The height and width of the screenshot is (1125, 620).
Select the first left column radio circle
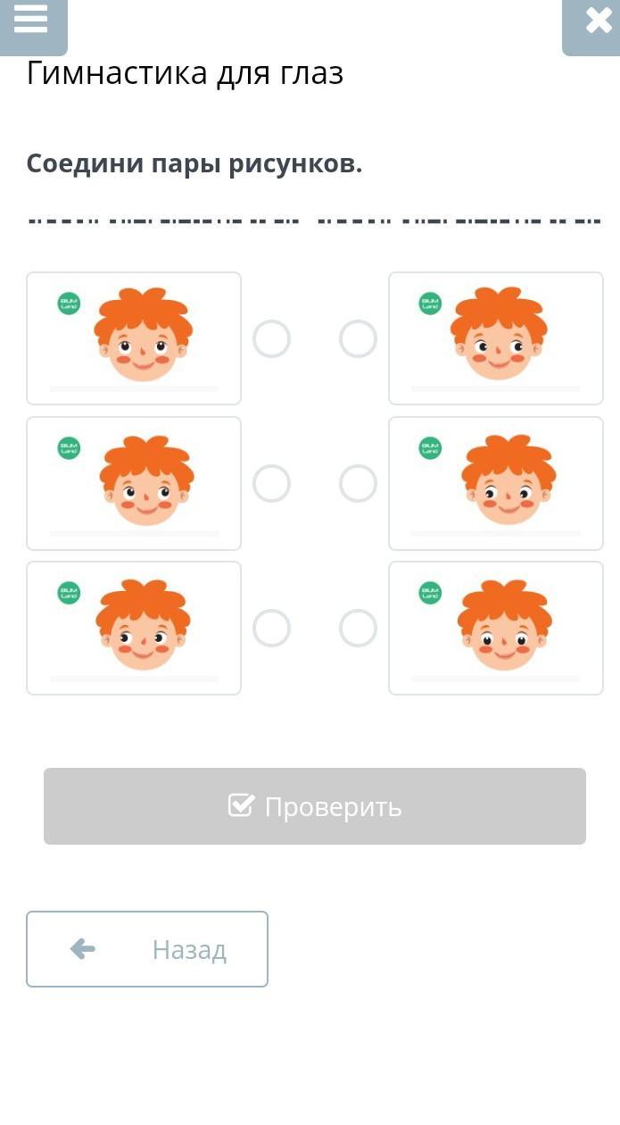[x=271, y=339]
